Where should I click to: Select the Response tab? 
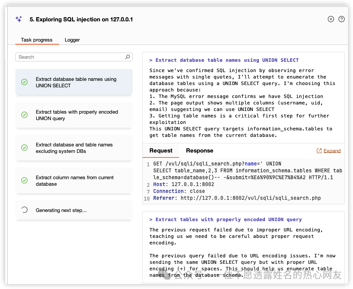(199, 150)
